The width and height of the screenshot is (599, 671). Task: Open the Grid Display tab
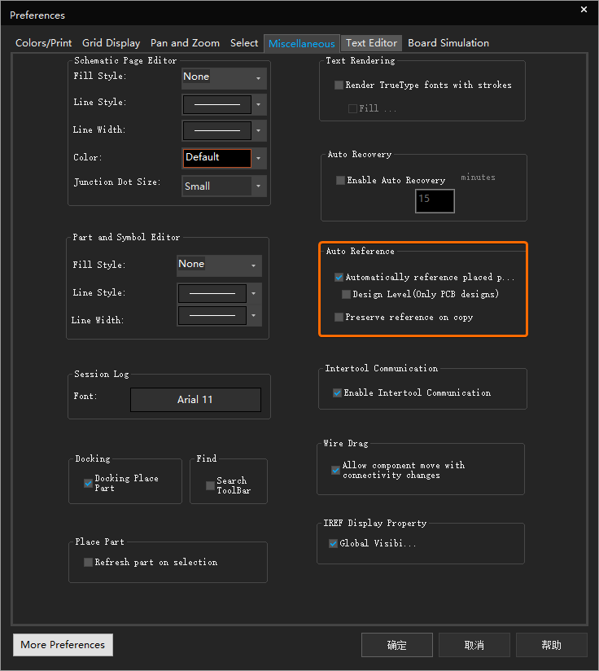[x=111, y=43]
